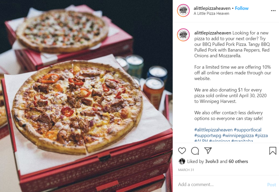Click the header profile avatar for alittlepizzaheaven
This screenshot has width=279, height=192.
click(183, 11)
